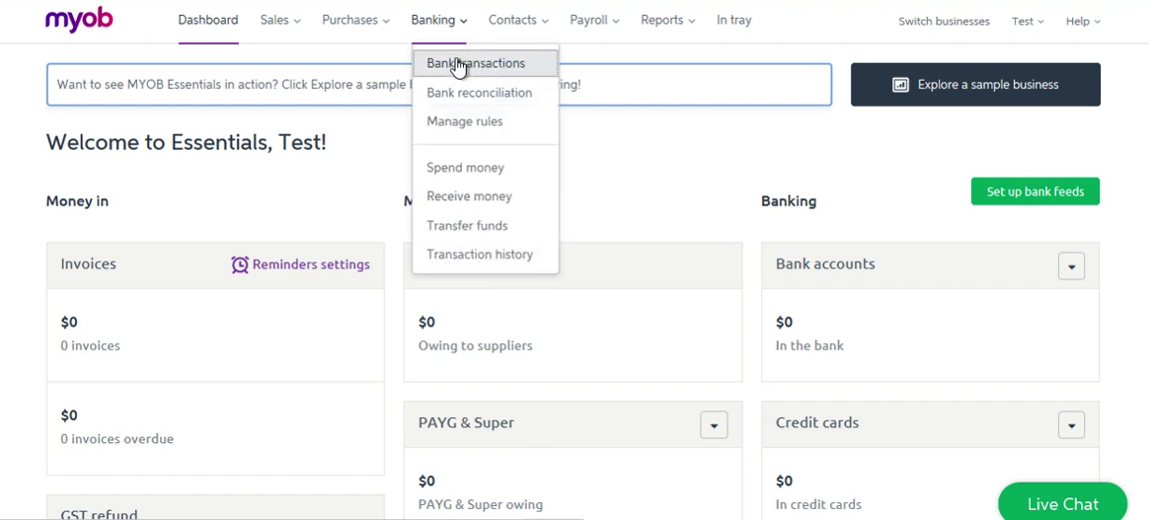Expand the PAYG & Super dropdown arrow
1149x520 pixels.
pyautogui.click(x=714, y=425)
